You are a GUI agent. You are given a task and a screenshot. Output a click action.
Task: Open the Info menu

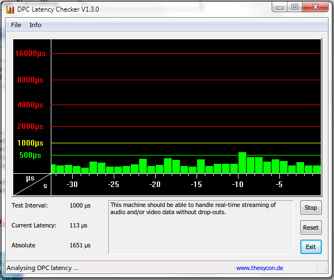35,25
